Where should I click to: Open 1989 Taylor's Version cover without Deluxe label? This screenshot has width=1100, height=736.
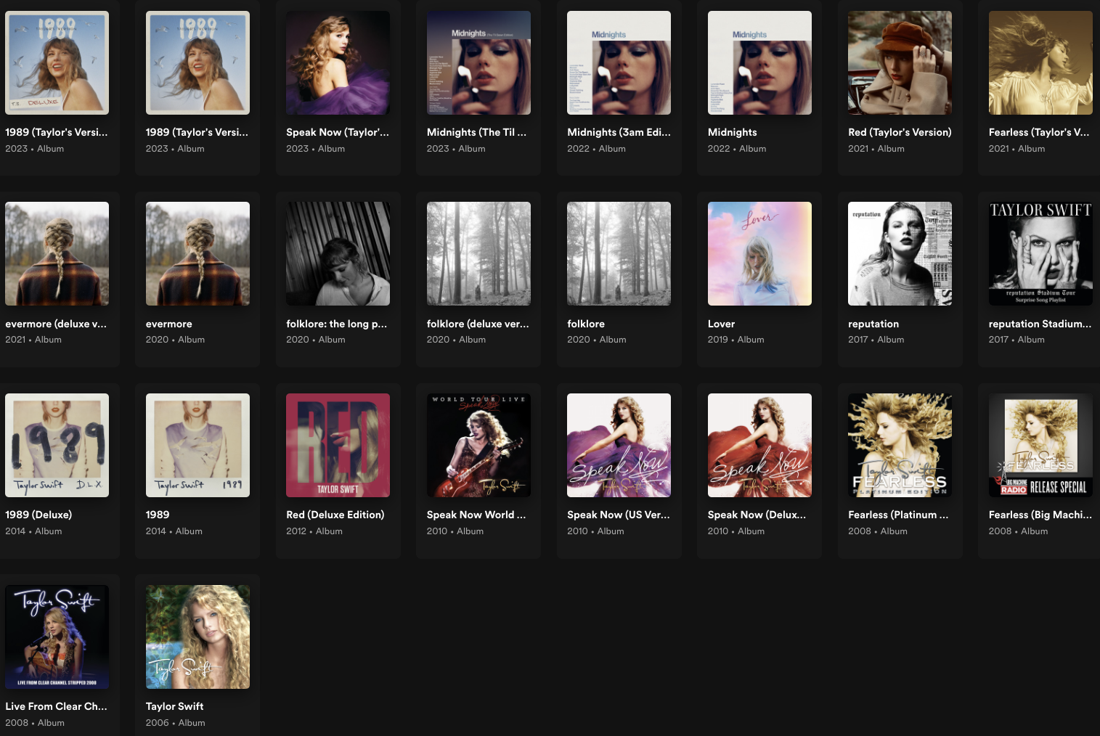[197, 62]
